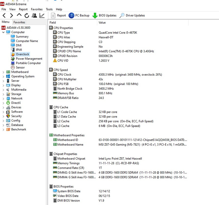Open the user manage icon in toolbar
219x205 pixels.
(x=34, y=15)
